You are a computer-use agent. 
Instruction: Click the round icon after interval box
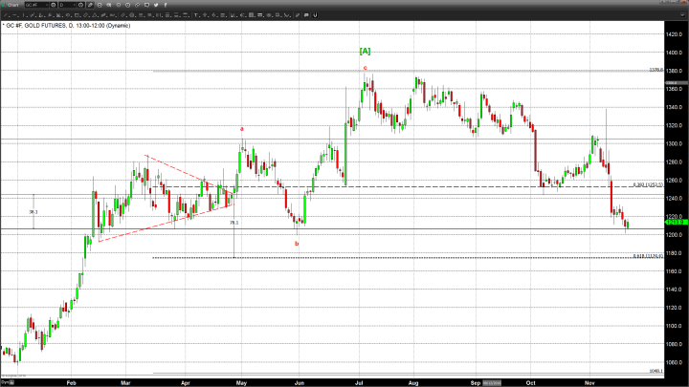(x=80, y=5)
